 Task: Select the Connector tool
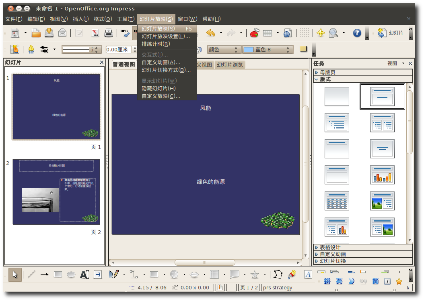click(134, 274)
